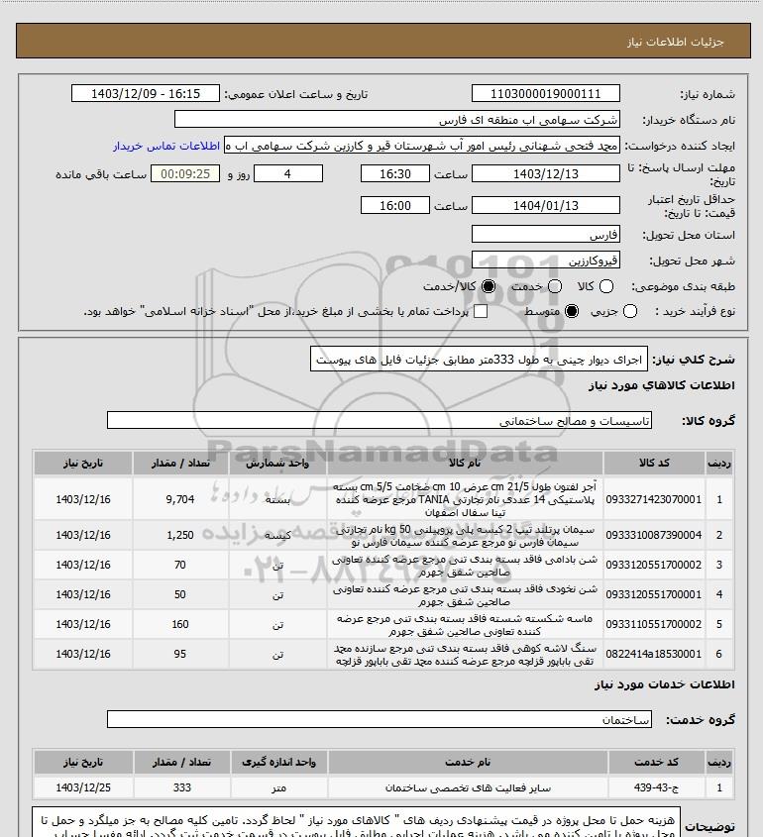Click the delivery city field قیروکارزین
Image resolution: width=763 pixels, height=837 pixels.
pos(546,260)
